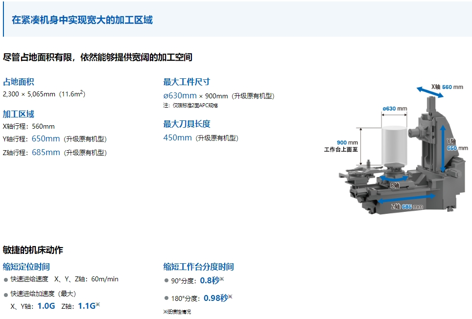
Task: Click the ø630 mm dimension label above the workpiece
Action: click(395, 108)
